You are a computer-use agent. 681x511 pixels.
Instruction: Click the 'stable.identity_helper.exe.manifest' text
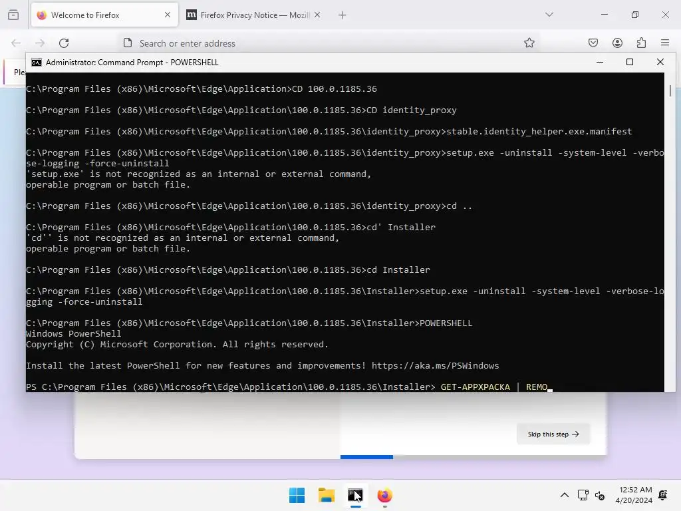click(x=539, y=132)
